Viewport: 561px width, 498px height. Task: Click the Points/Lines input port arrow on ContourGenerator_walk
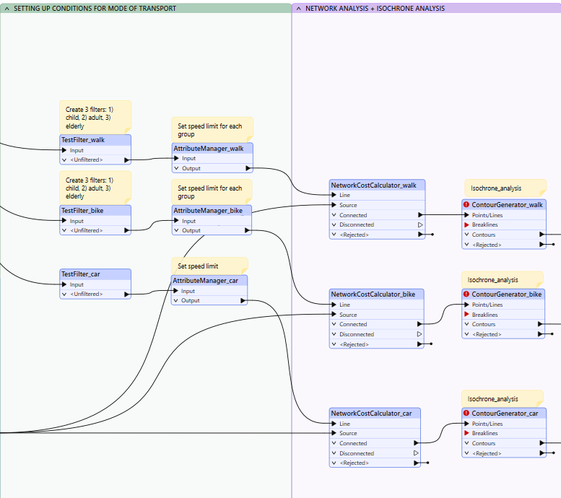(x=466, y=215)
